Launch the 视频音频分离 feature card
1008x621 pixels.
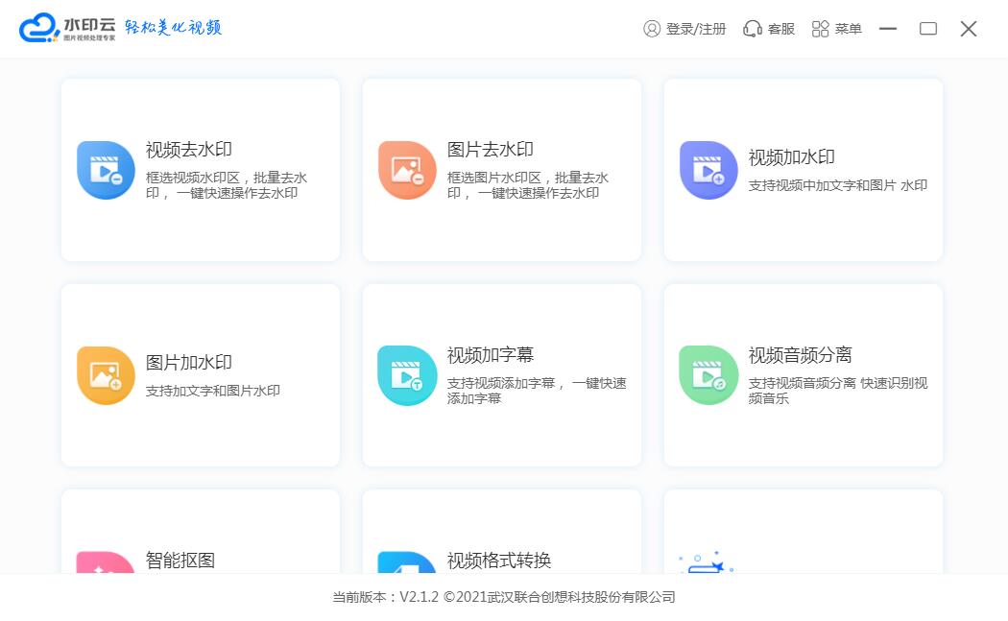(804, 374)
